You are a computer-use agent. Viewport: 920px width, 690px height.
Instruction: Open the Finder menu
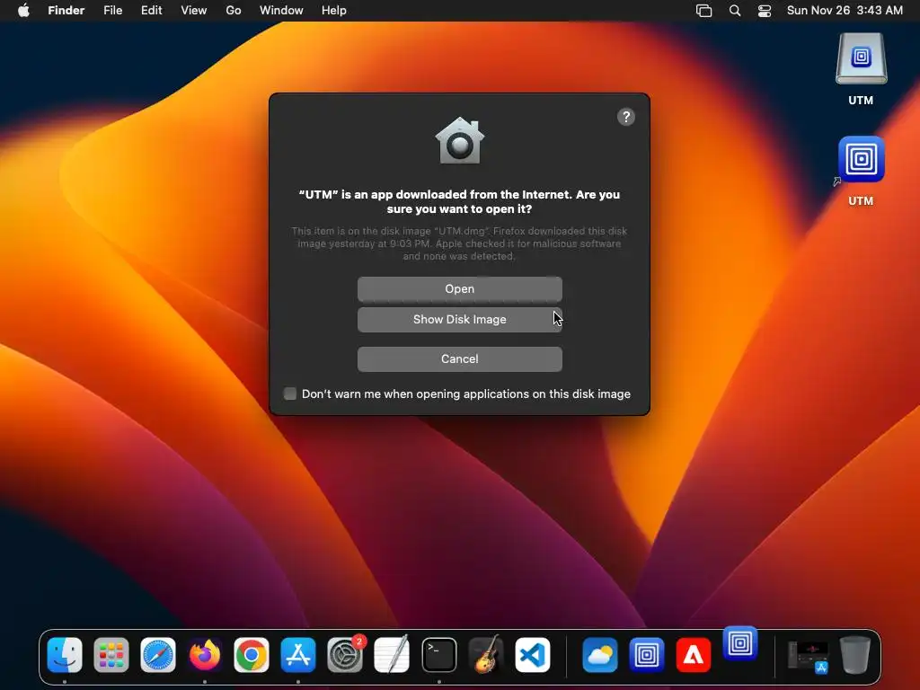(x=66, y=11)
